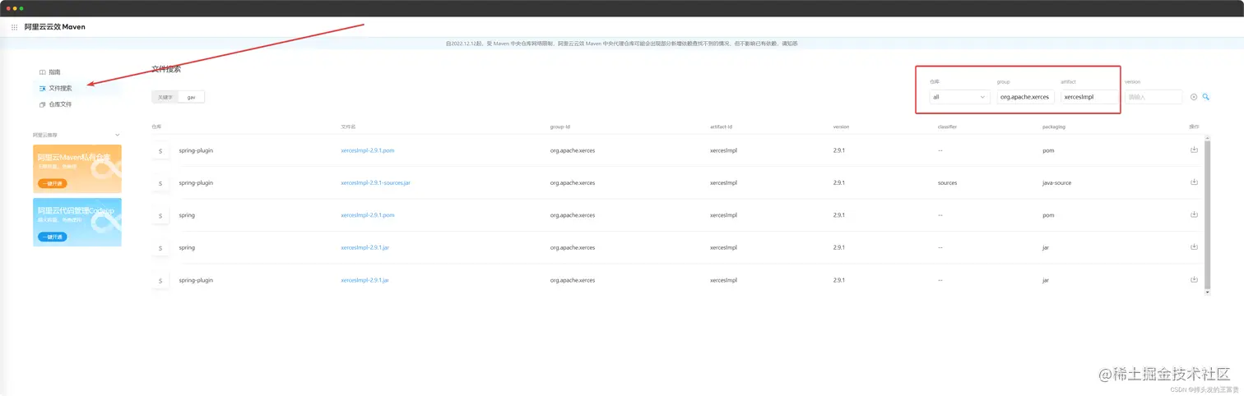Download the spring repository pom file

click(1194, 214)
